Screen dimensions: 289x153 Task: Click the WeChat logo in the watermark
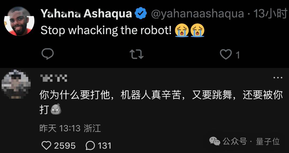point(215,141)
